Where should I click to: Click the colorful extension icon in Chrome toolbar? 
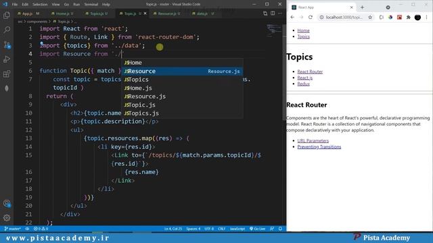[x=390, y=17]
